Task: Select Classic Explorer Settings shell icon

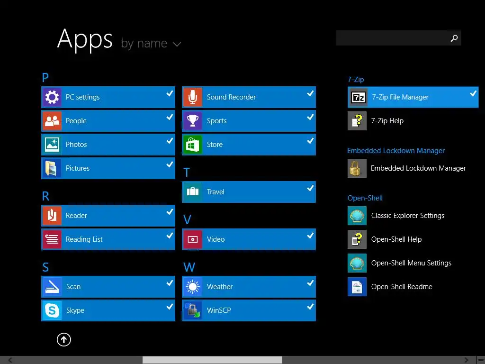Action: click(357, 216)
